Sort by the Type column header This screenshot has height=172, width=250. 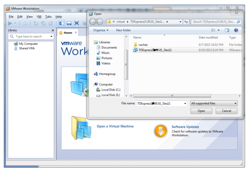tap(234, 37)
